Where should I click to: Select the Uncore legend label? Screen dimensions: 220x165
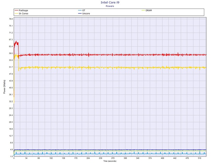pos(86,13)
